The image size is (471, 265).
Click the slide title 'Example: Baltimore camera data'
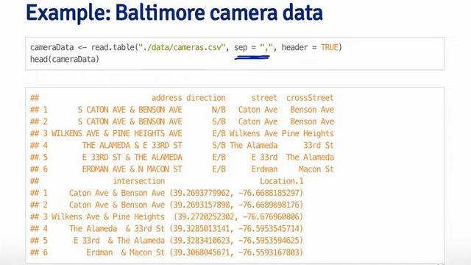[x=174, y=13]
